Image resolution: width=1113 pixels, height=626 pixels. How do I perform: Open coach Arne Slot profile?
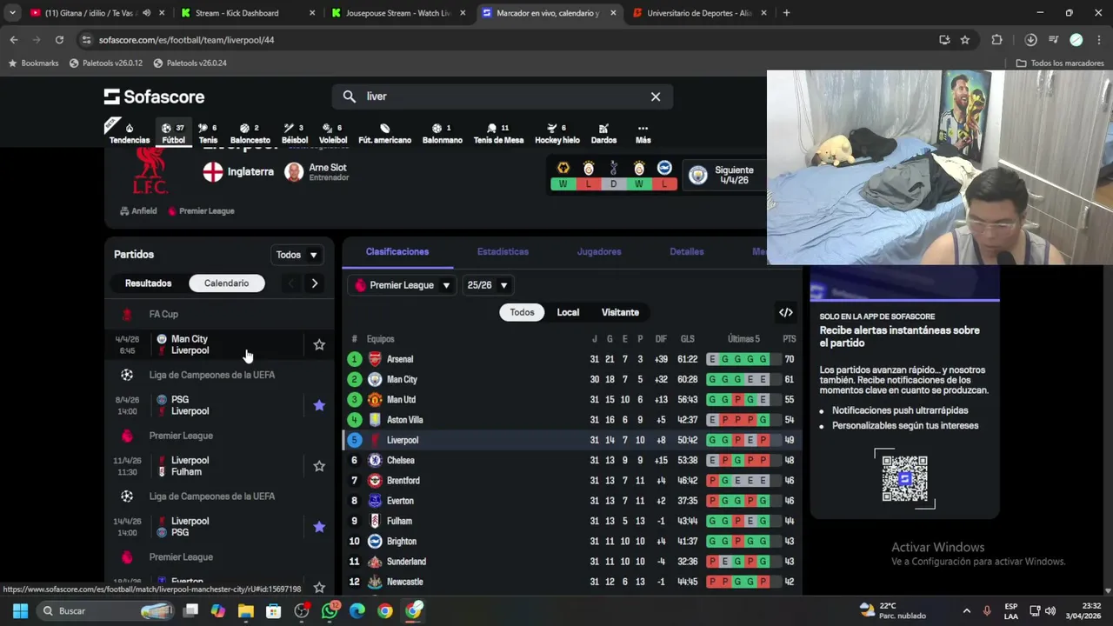click(317, 172)
